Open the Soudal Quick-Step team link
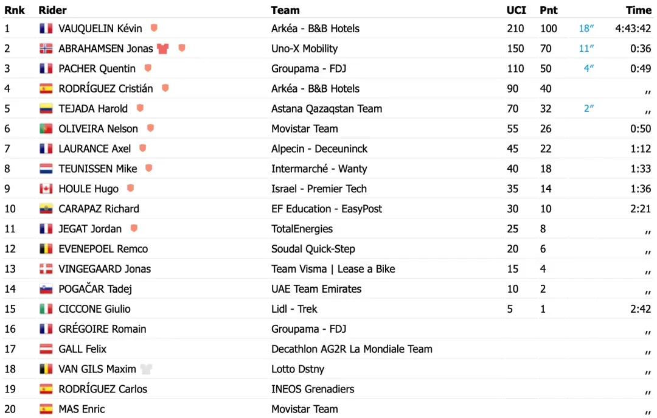 pyautogui.click(x=313, y=249)
